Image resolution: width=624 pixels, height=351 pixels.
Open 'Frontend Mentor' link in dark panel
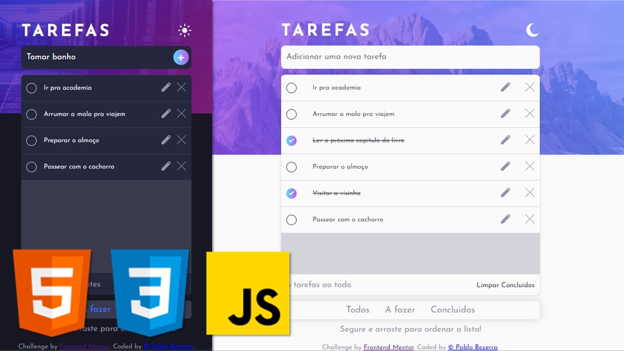(85, 347)
